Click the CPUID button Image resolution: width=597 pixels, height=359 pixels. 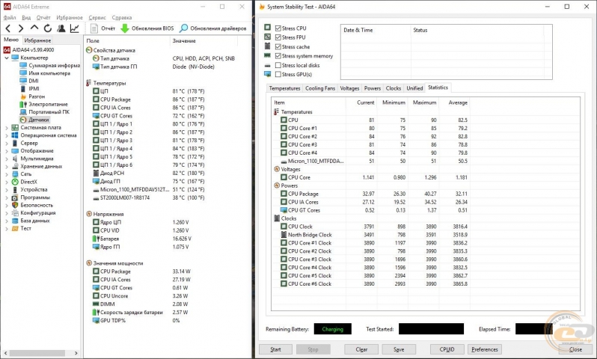pyautogui.click(x=447, y=349)
